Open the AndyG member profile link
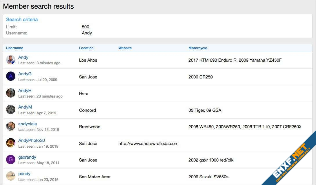 [25, 74]
